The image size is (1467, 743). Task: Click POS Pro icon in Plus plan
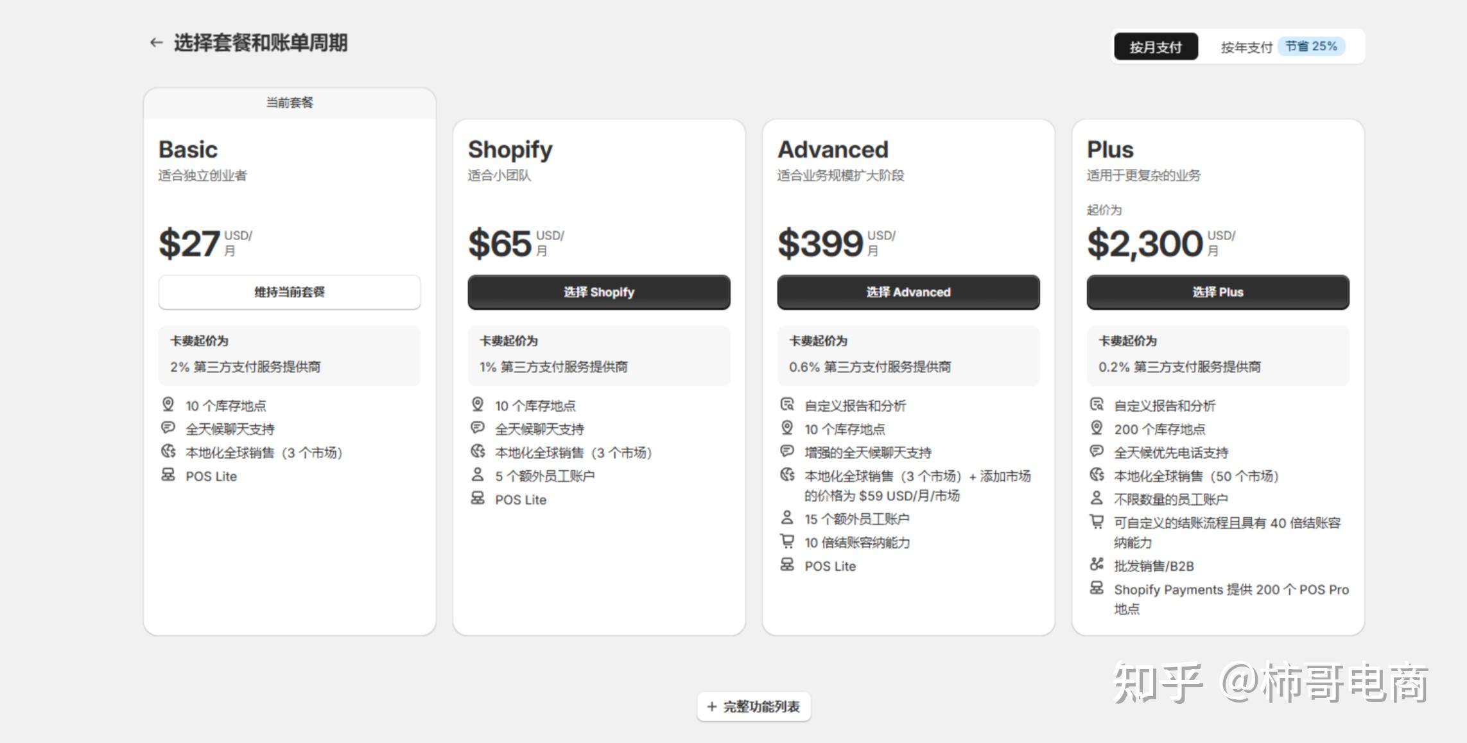click(x=1097, y=588)
